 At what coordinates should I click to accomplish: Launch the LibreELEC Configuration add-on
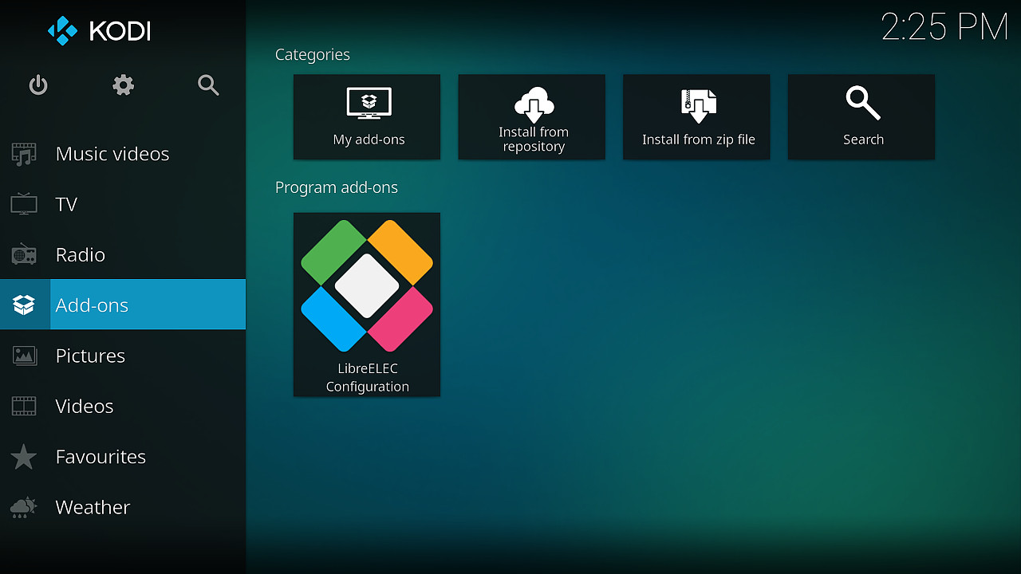[x=367, y=305]
